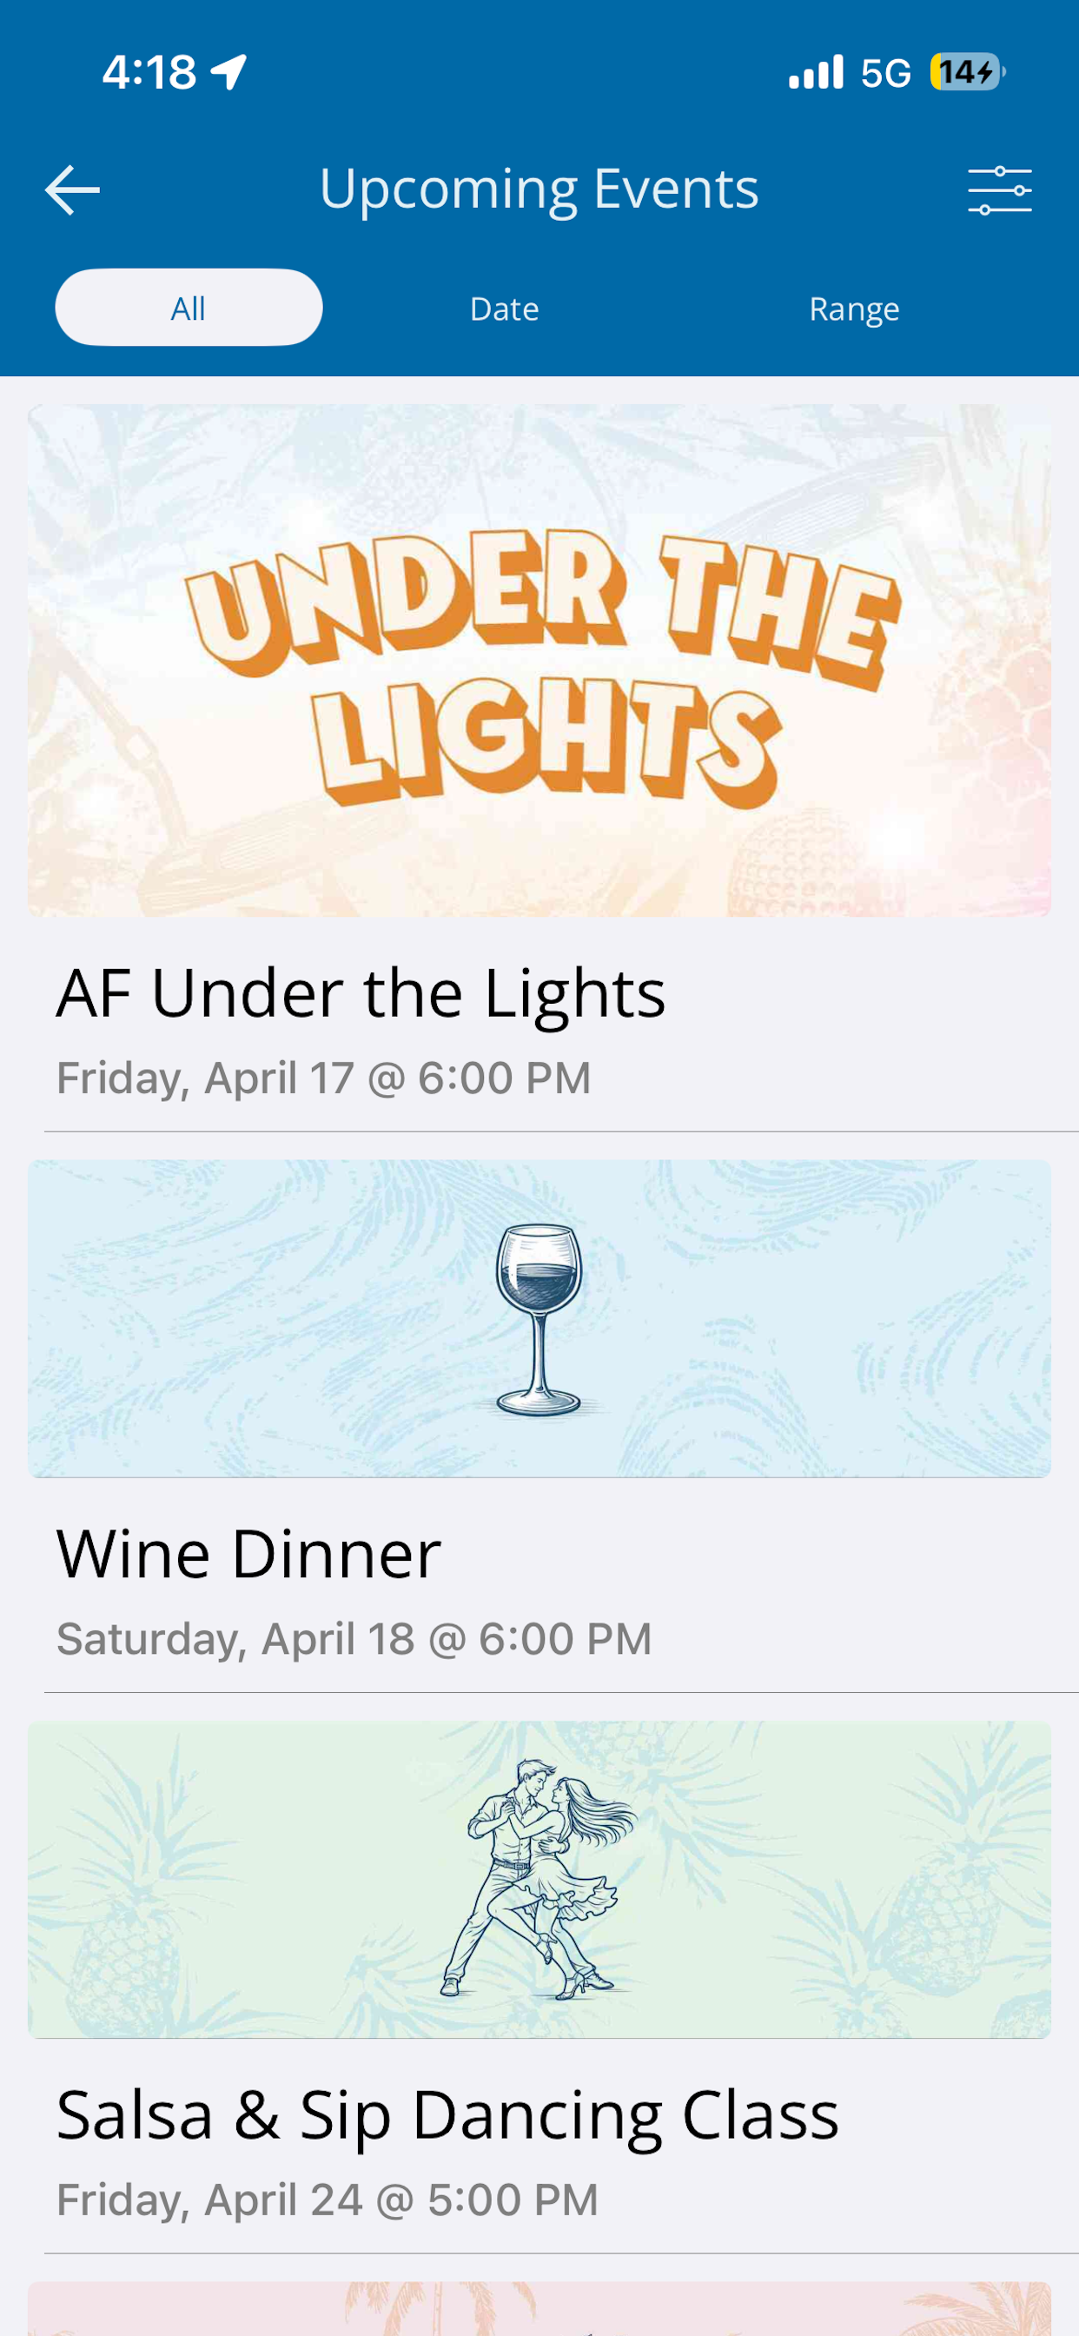This screenshot has height=2336, width=1079.
Task: Open the Under the Lights banner image
Action: tap(539, 660)
